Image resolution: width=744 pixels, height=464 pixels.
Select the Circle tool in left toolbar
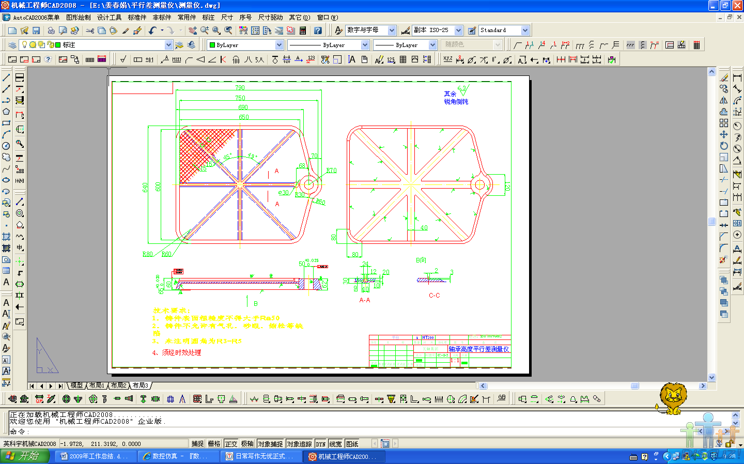point(6,146)
